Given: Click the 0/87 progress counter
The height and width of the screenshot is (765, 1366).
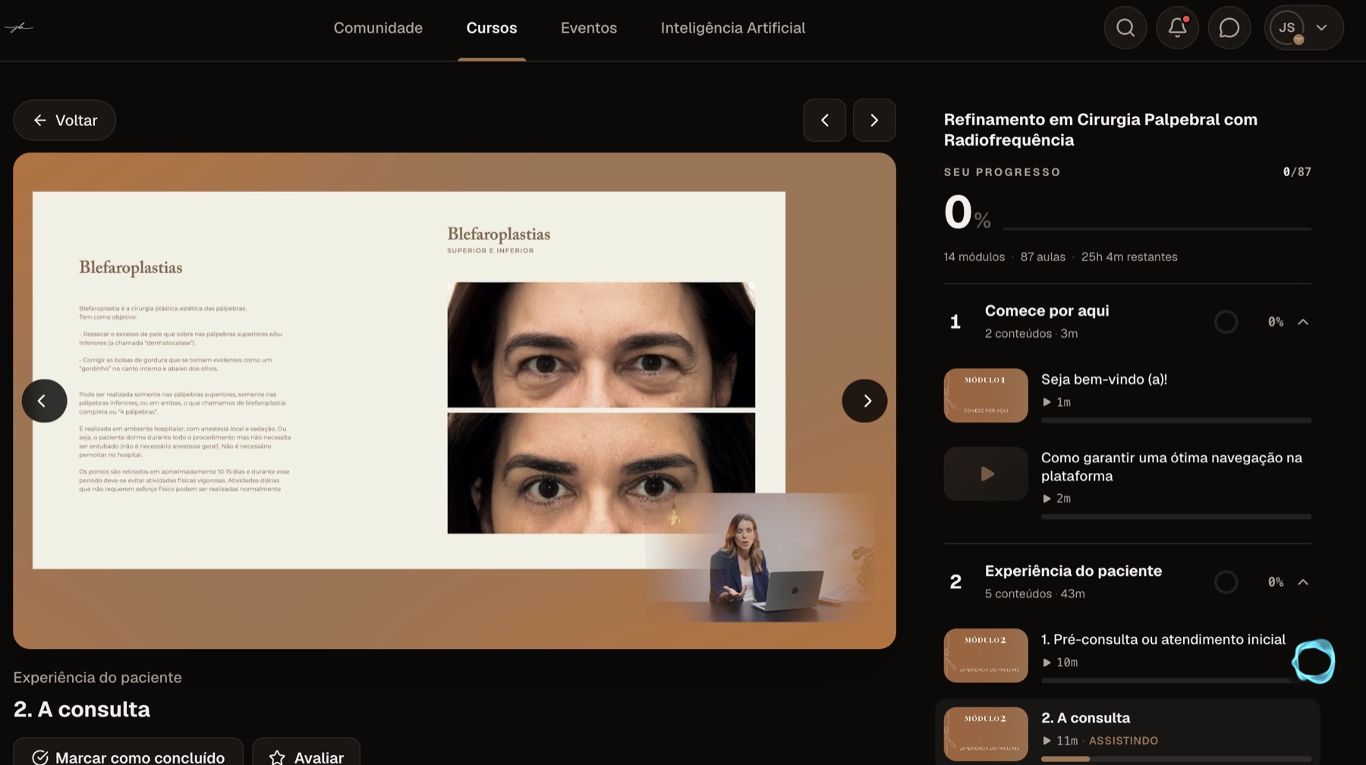Looking at the screenshot, I should click(1297, 172).
